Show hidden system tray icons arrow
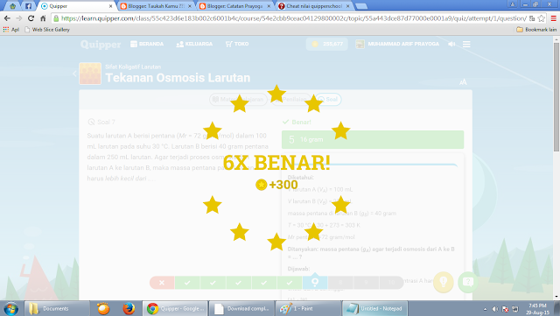 485,309
